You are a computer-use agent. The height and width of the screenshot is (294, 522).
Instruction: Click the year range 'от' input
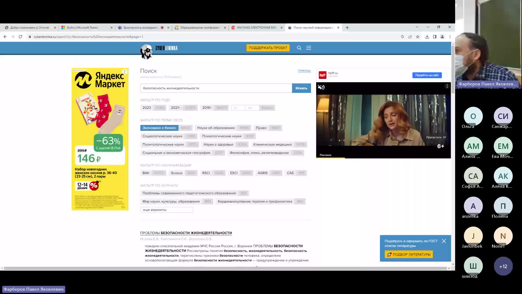(x=238, y=108)
